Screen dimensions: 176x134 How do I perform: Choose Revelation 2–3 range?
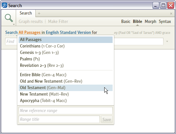tap(66, 66)
